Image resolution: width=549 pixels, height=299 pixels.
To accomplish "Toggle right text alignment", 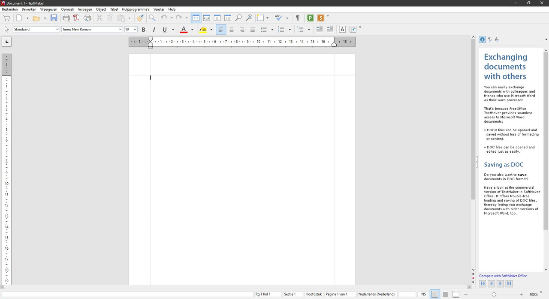I will coord(242,30).
